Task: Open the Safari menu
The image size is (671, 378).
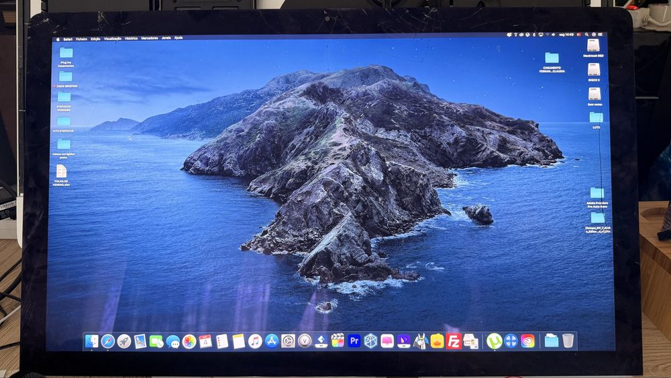Action: click(68, 39)
